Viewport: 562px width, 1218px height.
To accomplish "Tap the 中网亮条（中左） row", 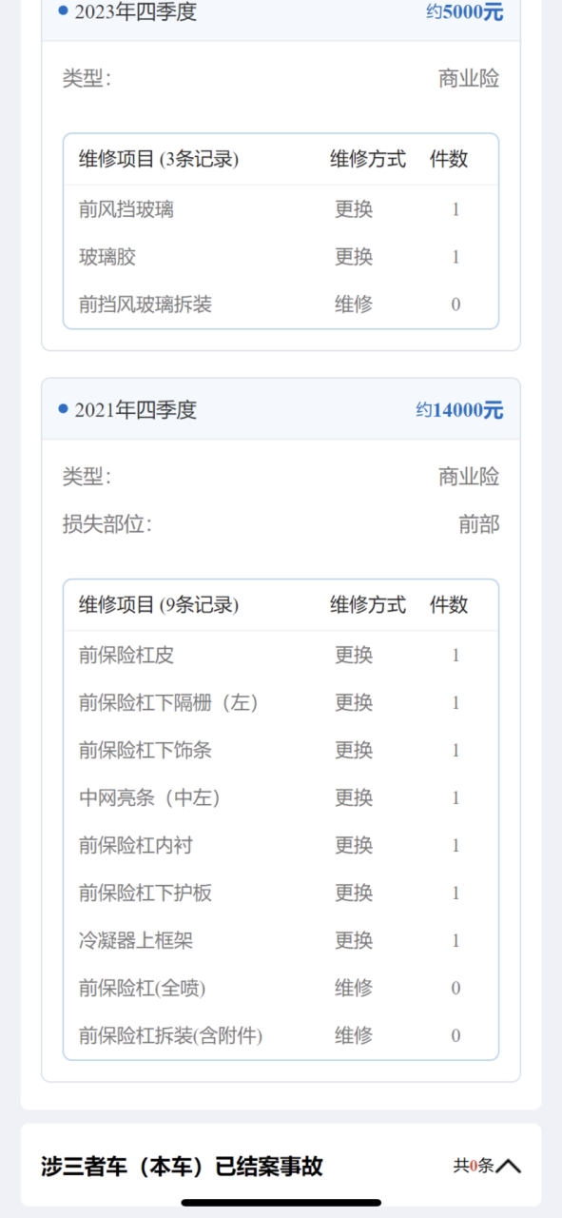I will 281,797.
